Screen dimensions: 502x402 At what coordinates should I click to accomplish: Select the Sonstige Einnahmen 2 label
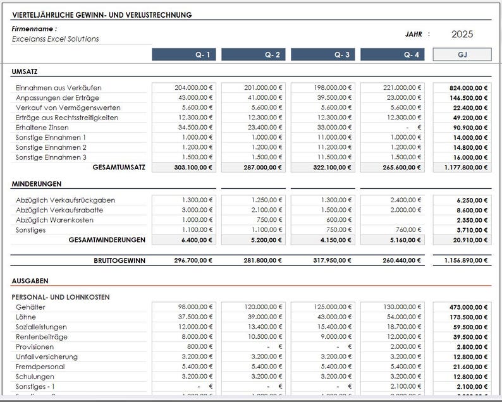pyautogui.click(x=51, y=147)
